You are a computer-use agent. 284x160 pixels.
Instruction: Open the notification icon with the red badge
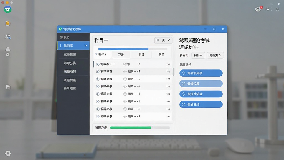258,9
